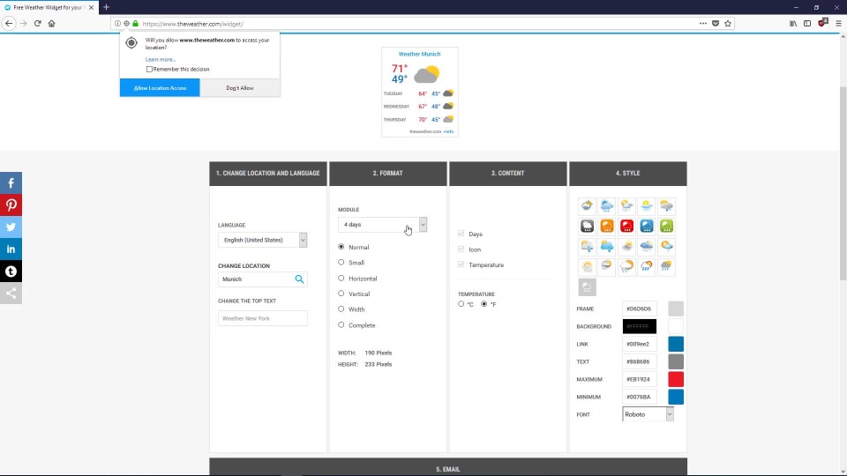
Task: Open the red shield extension icon
Action: [x=822, y=23]
